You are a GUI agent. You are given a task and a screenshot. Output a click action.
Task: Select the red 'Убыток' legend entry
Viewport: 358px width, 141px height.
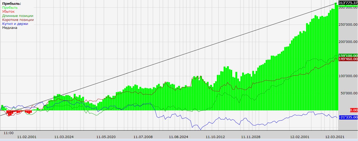click(x=8, y=12)
